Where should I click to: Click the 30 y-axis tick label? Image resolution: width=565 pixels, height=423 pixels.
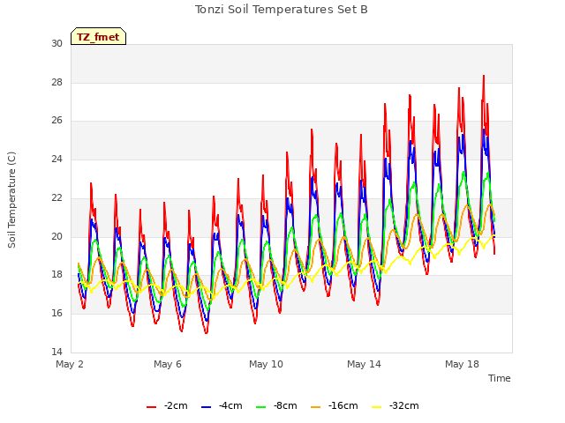[x=56, y=44]
